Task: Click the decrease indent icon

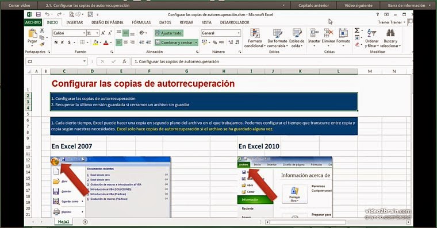Action: pyautogui.click(x=142, y=42)
